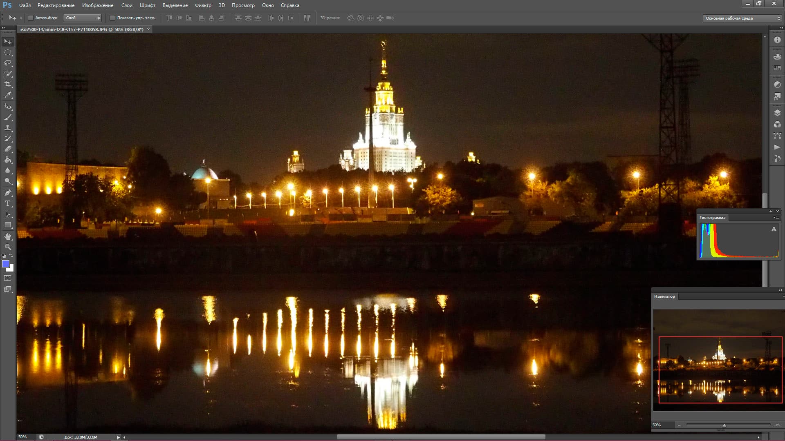
Task: Enable Показать упр. элем. checkbox
Action: [x=112, y=18]
